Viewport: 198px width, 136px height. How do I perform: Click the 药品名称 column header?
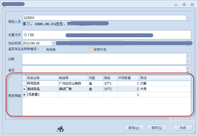(42, 78)
